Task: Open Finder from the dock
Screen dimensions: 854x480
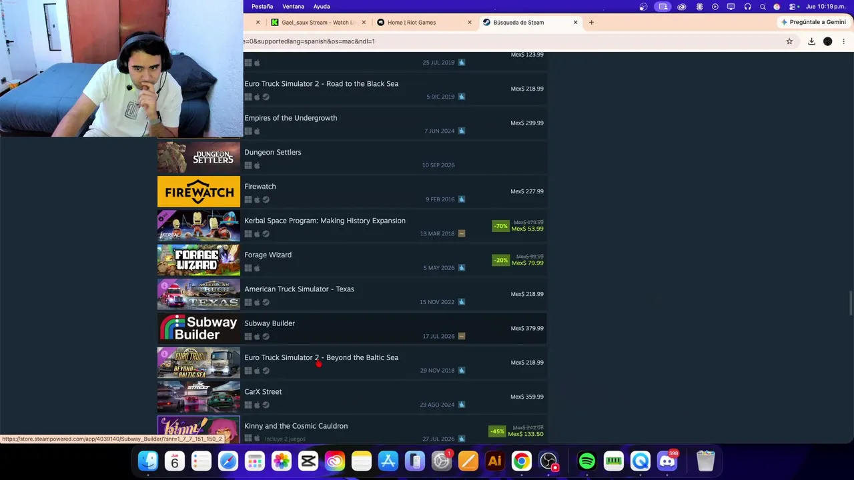Action: tap(148, 461)
